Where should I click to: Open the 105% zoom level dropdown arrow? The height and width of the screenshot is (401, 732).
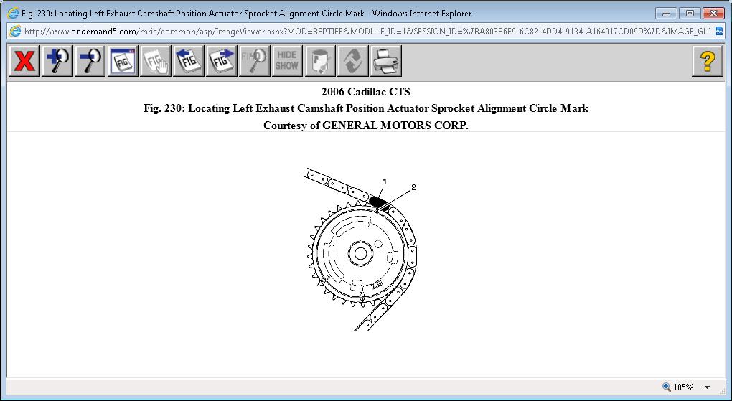click(x=707, y=387)
